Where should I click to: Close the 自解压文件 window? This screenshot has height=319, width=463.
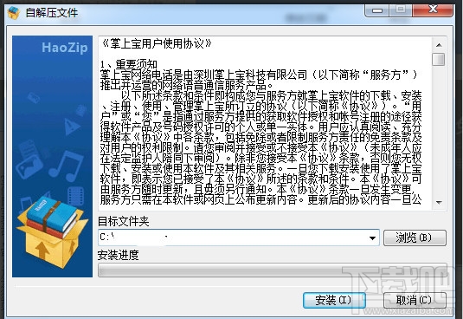(433, 10)
